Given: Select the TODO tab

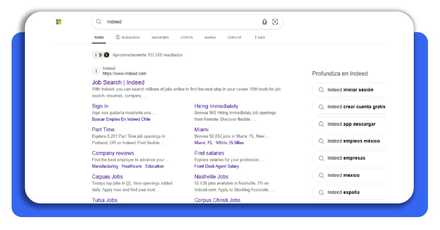Looking at the screenshot, I should (x=99, y=37).
